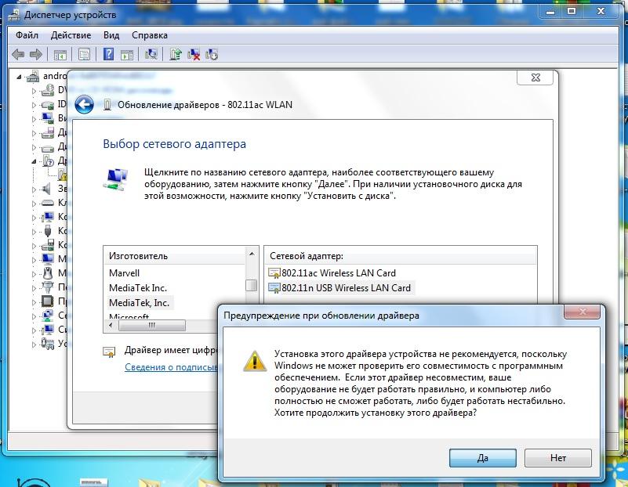Go back using the toolbar Back arrow
This screenshot has height=487, width=628.
pyautogui.click(x=18, y=54)
